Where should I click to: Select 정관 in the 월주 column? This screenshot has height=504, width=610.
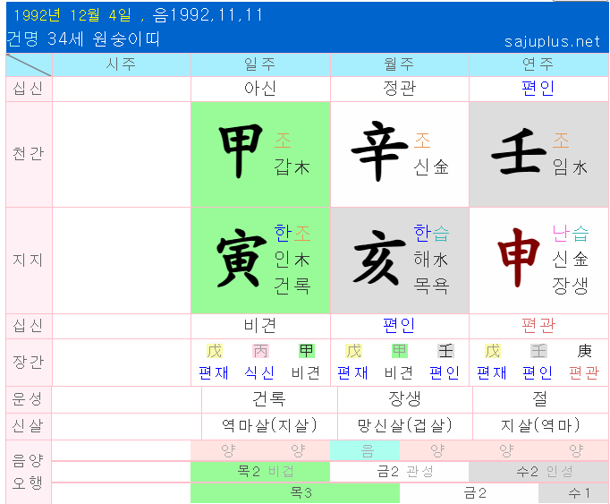click(400, 89)
